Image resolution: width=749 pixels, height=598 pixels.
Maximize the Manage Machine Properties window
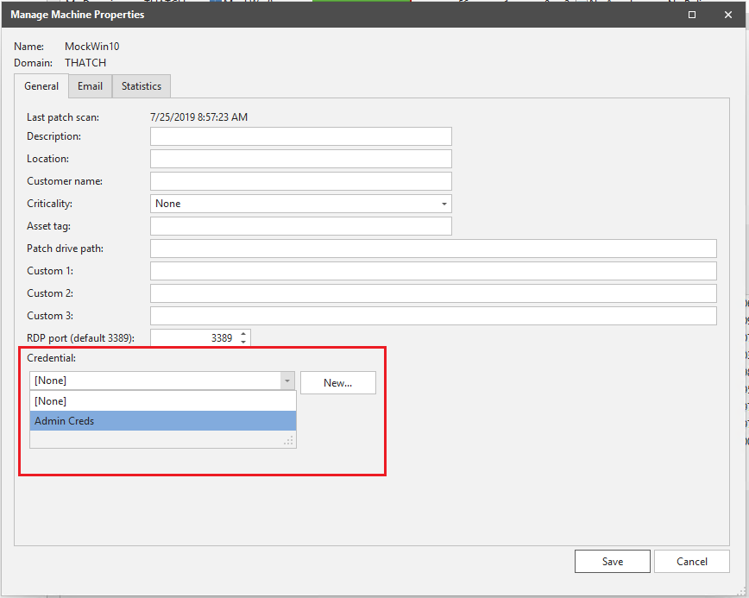click(x=691, y=15)
